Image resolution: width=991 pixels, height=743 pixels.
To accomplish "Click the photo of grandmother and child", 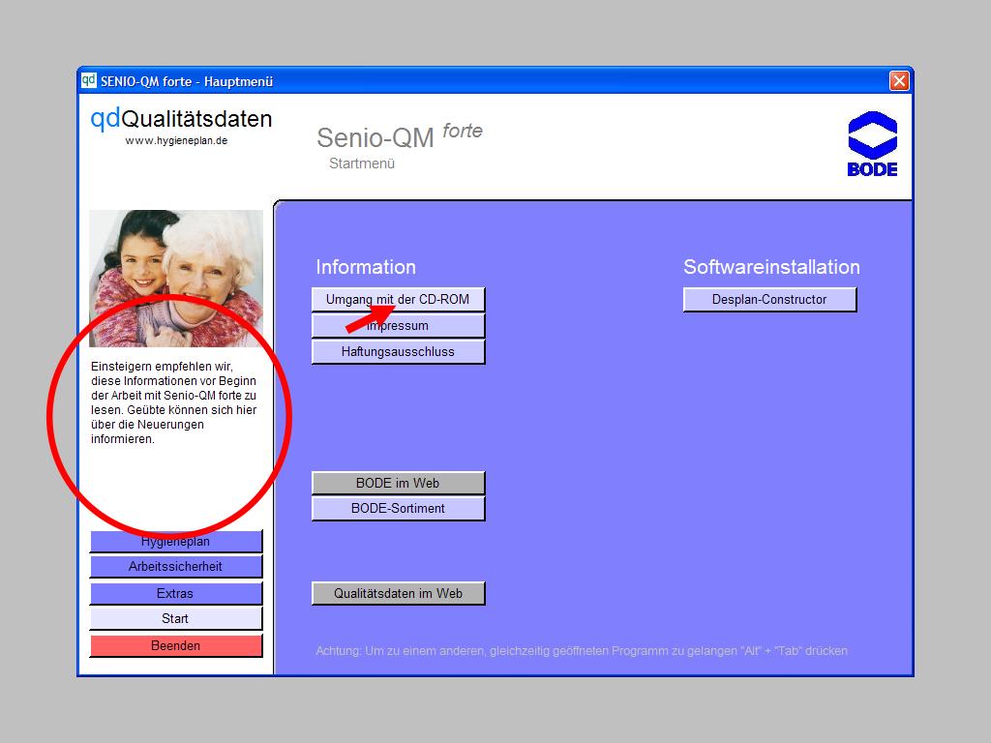I will tap(176, 279).
